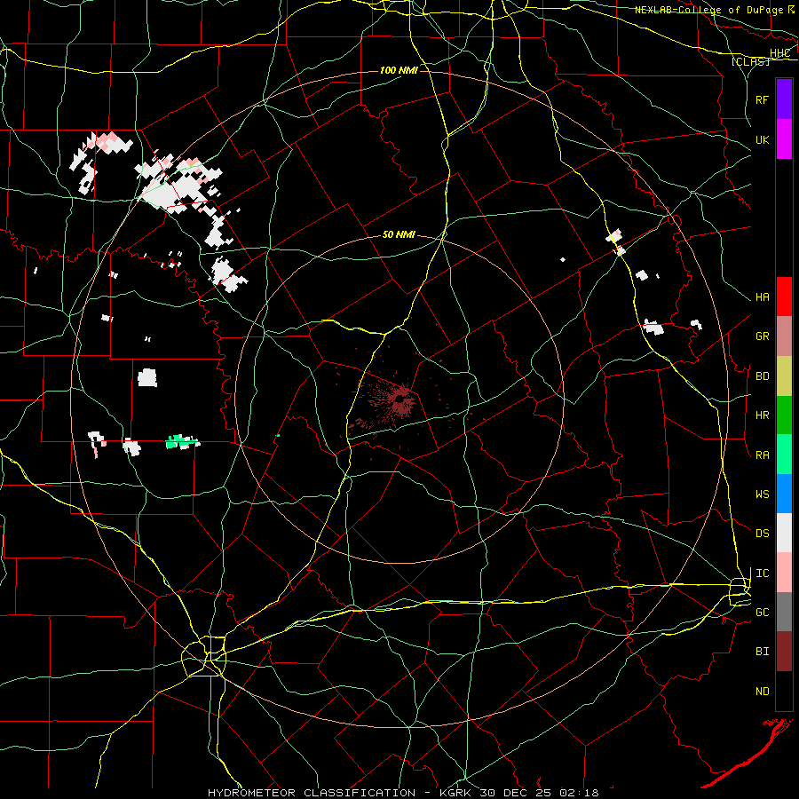This screenshot has height=799, width=799.
Task: Click the RA light green legend swatch
Action: coord(784,455)
